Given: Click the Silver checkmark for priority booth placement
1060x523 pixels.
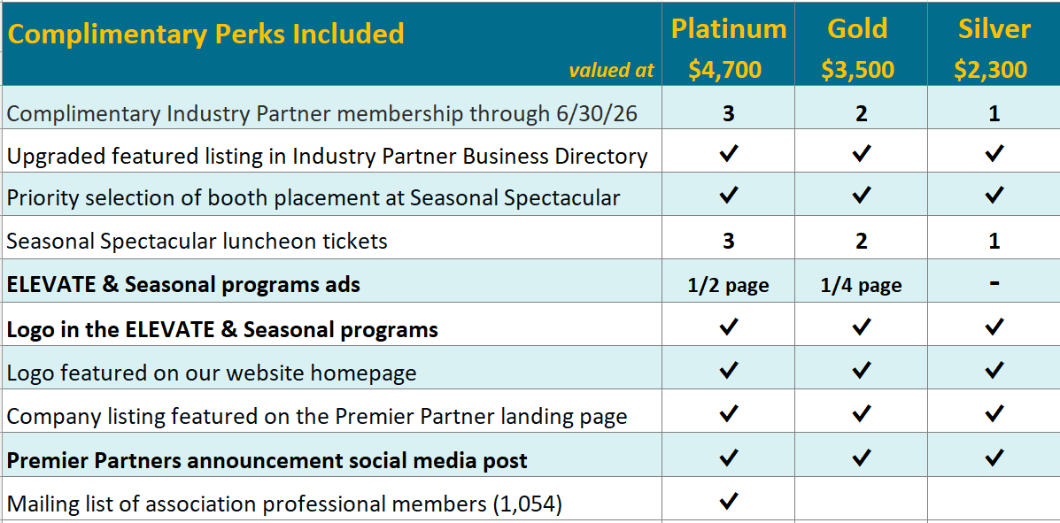Looking at the screenshot, I should [994, 196].
